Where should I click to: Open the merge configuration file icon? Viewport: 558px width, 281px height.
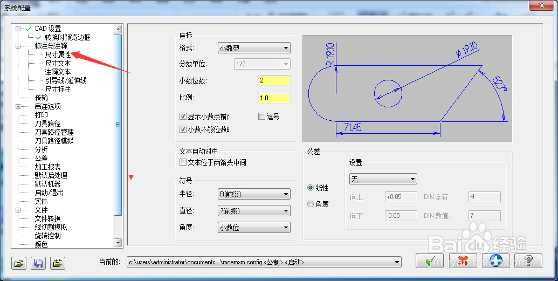coord(57,263)
